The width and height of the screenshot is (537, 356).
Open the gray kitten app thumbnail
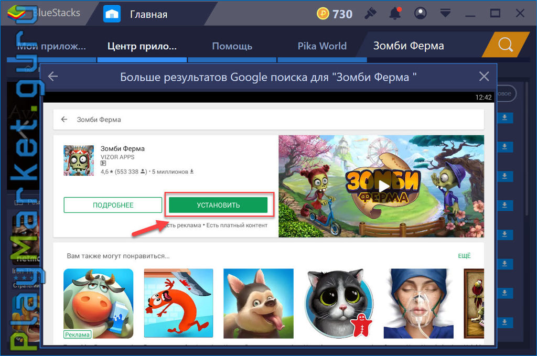pos(339,303)
